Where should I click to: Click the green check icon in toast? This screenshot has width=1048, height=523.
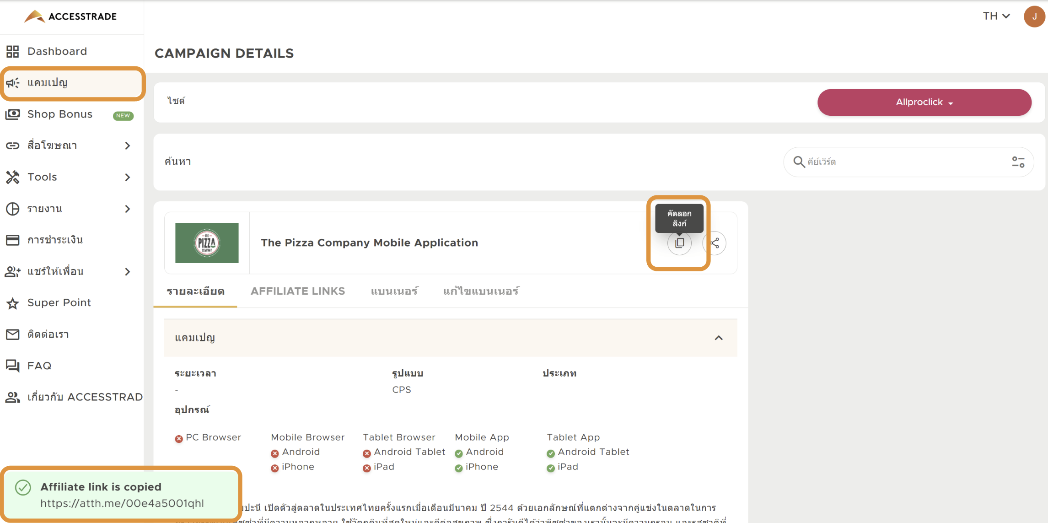point(23,488)
